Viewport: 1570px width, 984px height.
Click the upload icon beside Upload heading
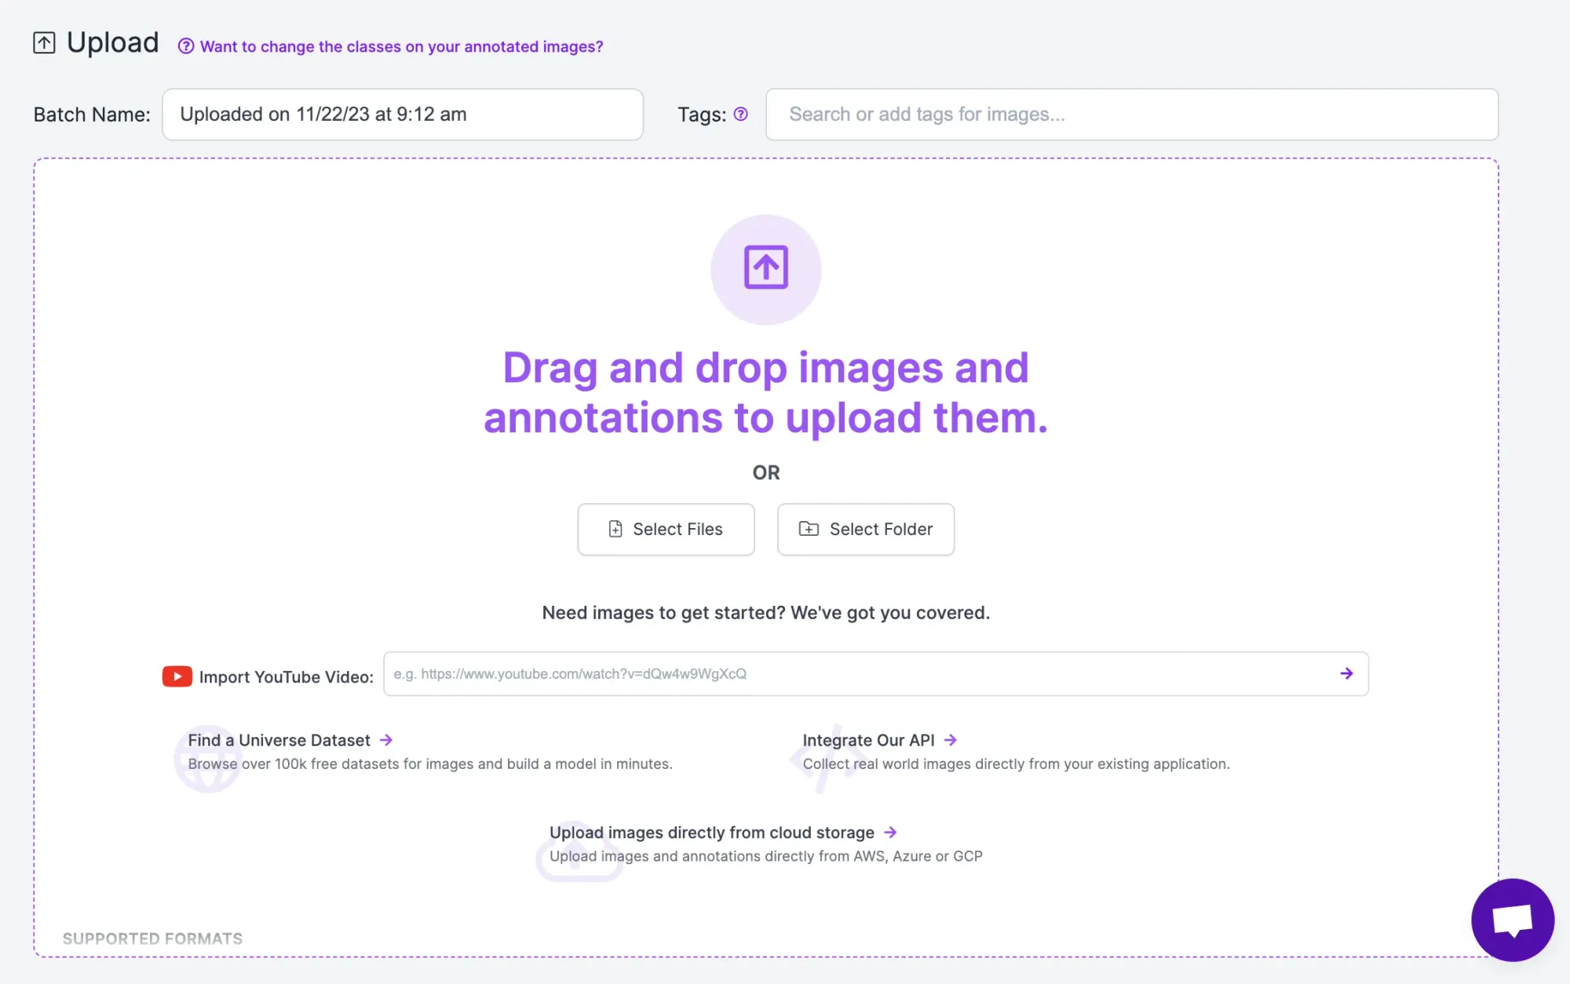coord(44,42)
